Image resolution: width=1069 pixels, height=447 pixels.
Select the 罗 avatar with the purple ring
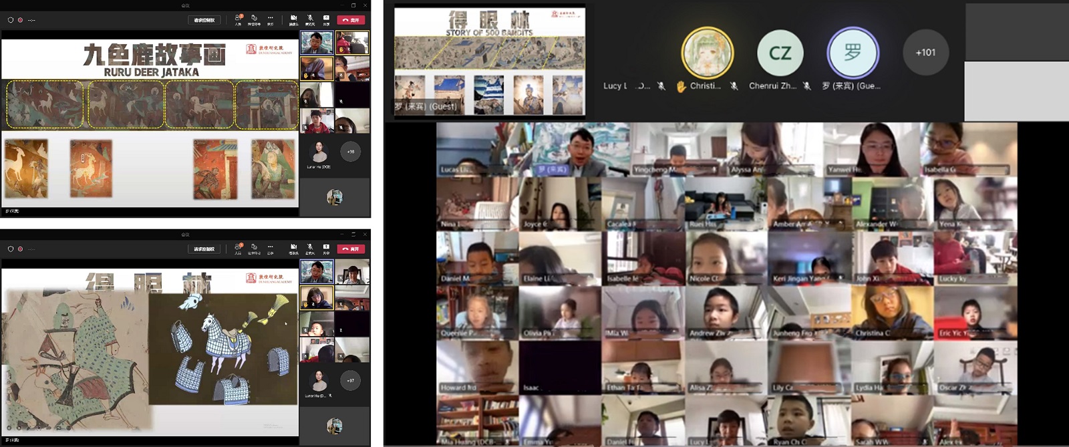coord(853,52)
